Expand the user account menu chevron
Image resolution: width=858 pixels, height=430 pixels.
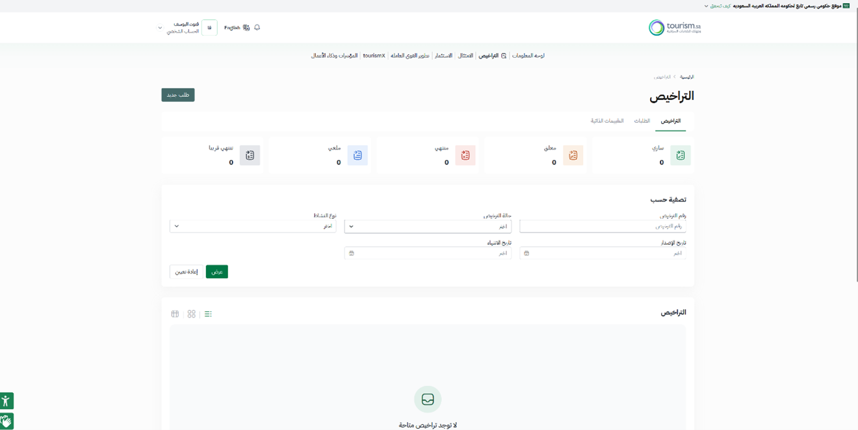[160, 28]
